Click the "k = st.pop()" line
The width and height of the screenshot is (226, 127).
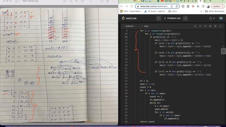162,106
